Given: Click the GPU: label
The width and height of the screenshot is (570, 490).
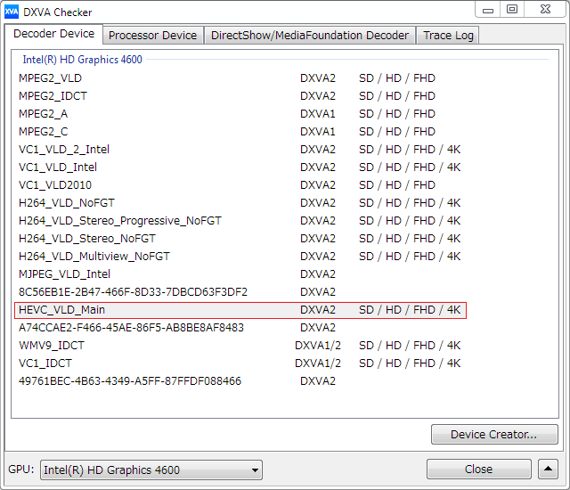Looking at the screenshot, I should click(x=21, y=470).
